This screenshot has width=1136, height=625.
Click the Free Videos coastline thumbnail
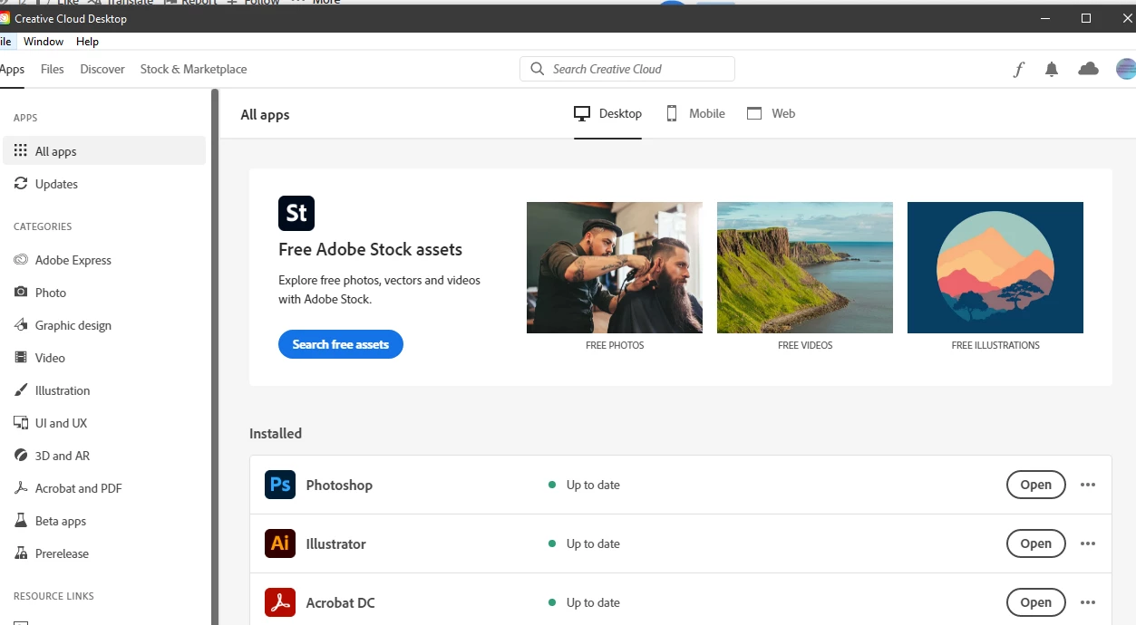tap(805, 267)
